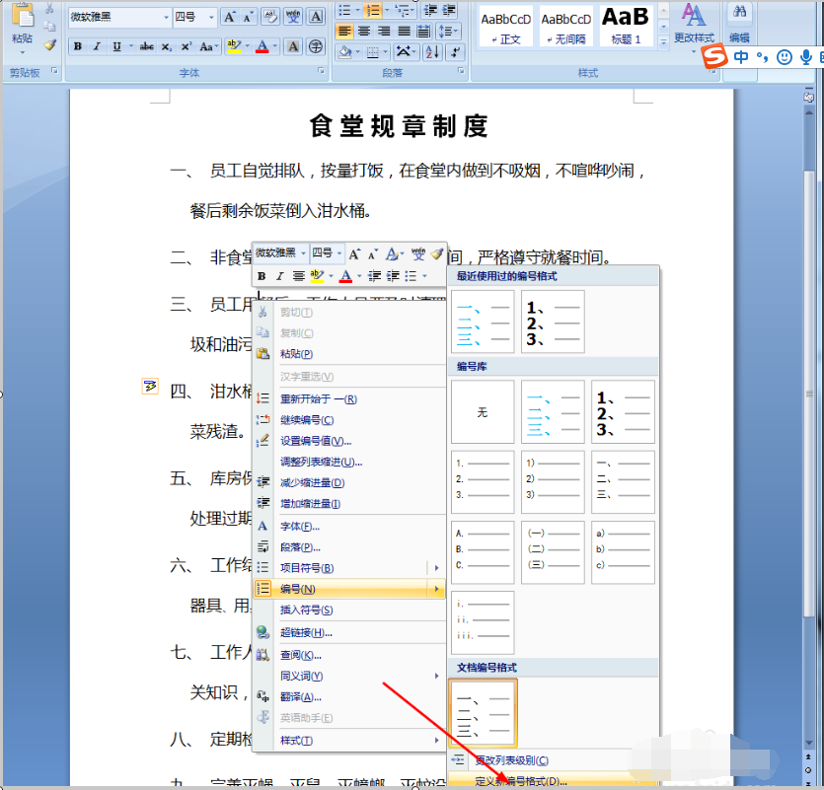
Task: Open the Change Case (Aa) dropdown in ribbon
Action: 208,46
